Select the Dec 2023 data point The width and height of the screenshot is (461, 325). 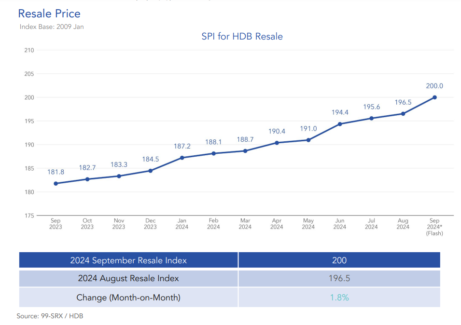pyautogui.click(x=151, y=170)
